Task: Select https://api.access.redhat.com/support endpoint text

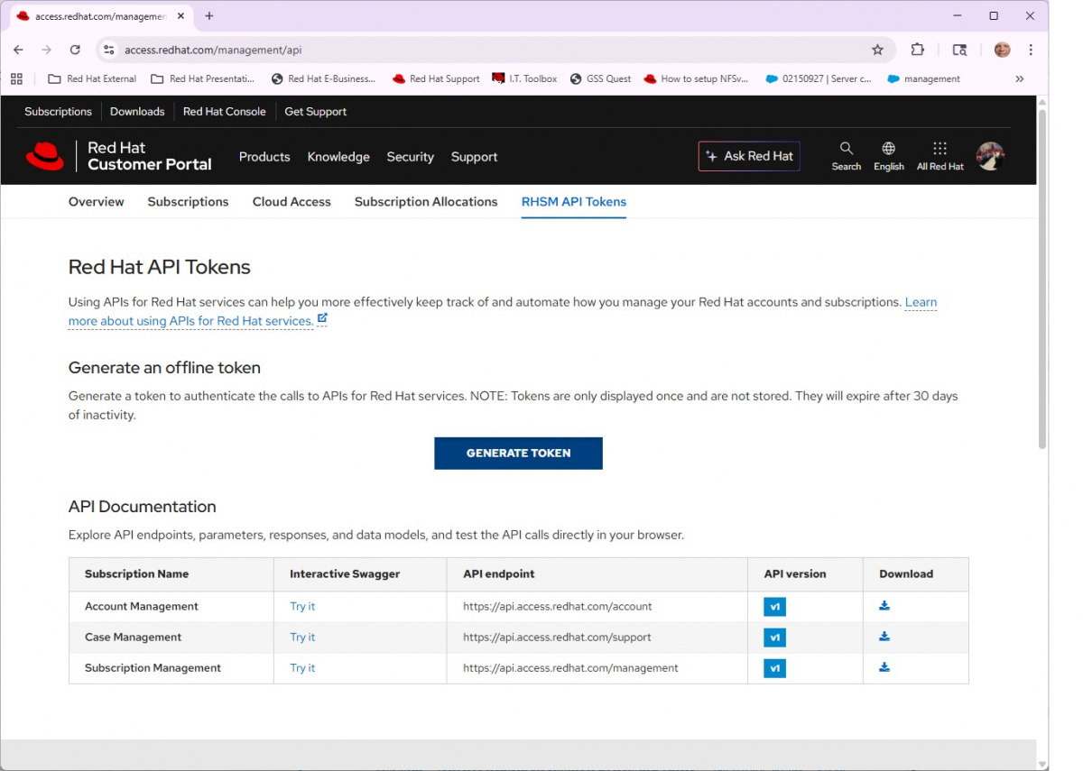Action: [x=557, y=637]
